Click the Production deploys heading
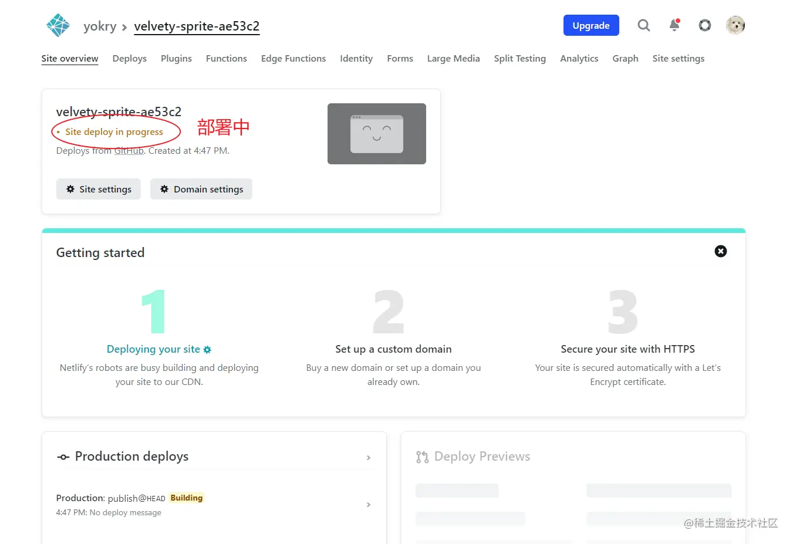 (x=131, y=457)
